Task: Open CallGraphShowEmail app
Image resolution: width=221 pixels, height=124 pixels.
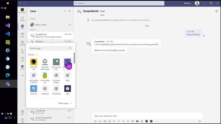Action: point(33,77)
